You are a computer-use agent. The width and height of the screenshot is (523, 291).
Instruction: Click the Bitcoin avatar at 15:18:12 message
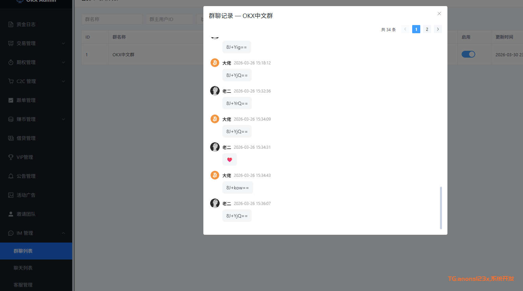(x=215, y=63)
